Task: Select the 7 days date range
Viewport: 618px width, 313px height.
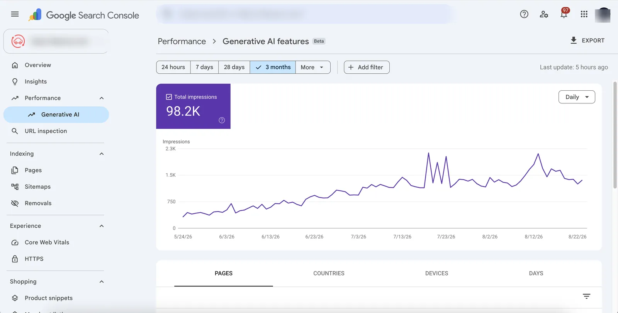Action: pyautogui.click(x=204, y=67)
